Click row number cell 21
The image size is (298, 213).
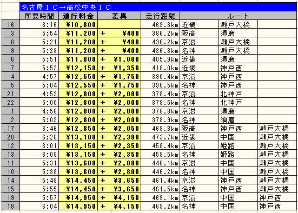11,94
